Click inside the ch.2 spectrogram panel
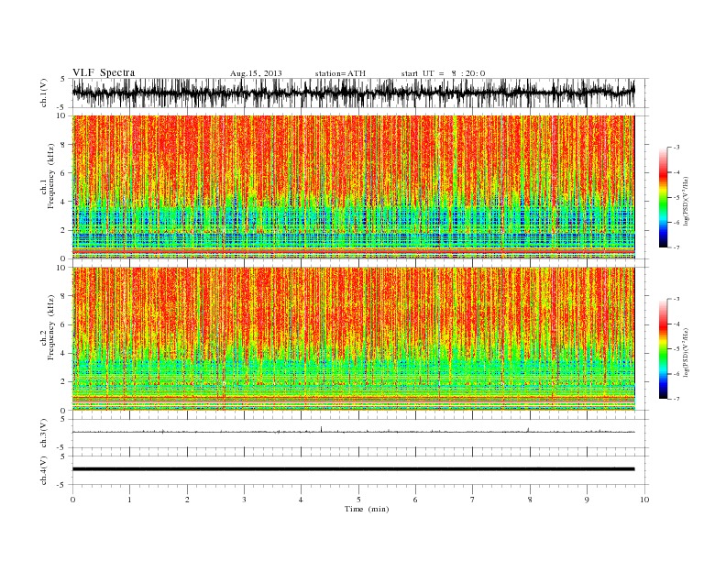 click(x=354, y=339)
